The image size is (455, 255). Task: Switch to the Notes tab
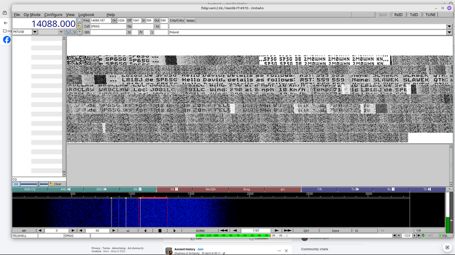[191, 21]
